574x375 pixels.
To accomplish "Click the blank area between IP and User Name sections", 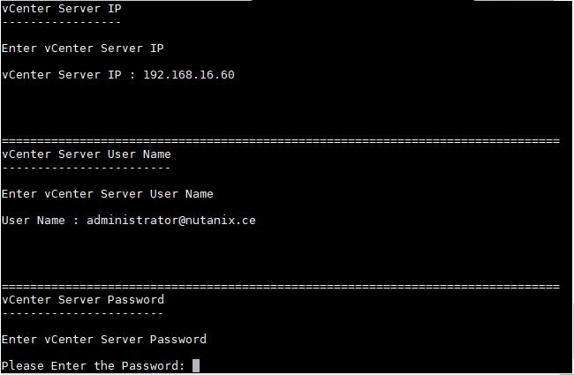I will click(x=281, y=108).
